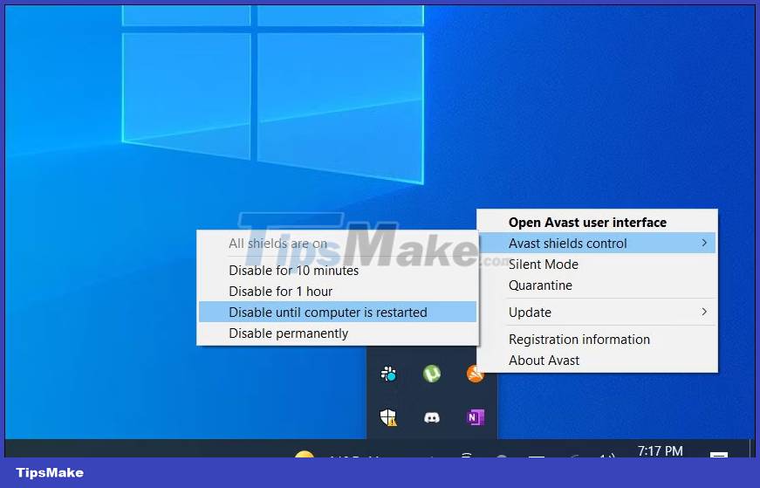Viewport: 760px width, 488px height.
Task: Open About Avast entry
Action: pyautogui.click(x=597, y=361)
